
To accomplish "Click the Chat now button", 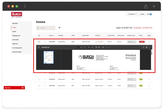I will point(14,88).
